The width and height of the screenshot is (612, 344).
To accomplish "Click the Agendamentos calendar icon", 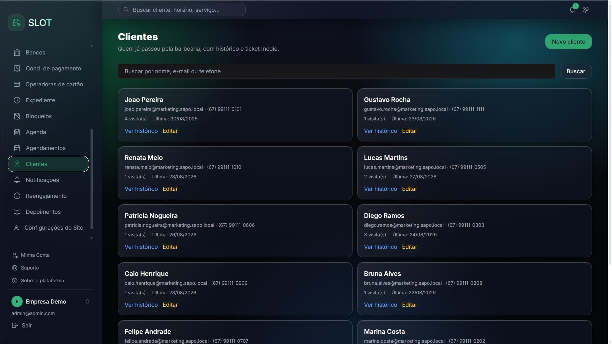I will click(x=17, y=148).
